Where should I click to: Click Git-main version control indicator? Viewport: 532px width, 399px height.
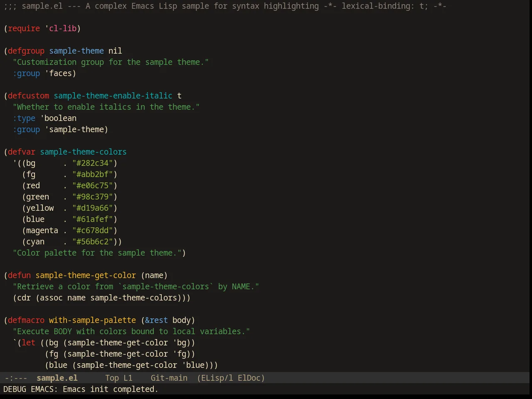point(169,378)
